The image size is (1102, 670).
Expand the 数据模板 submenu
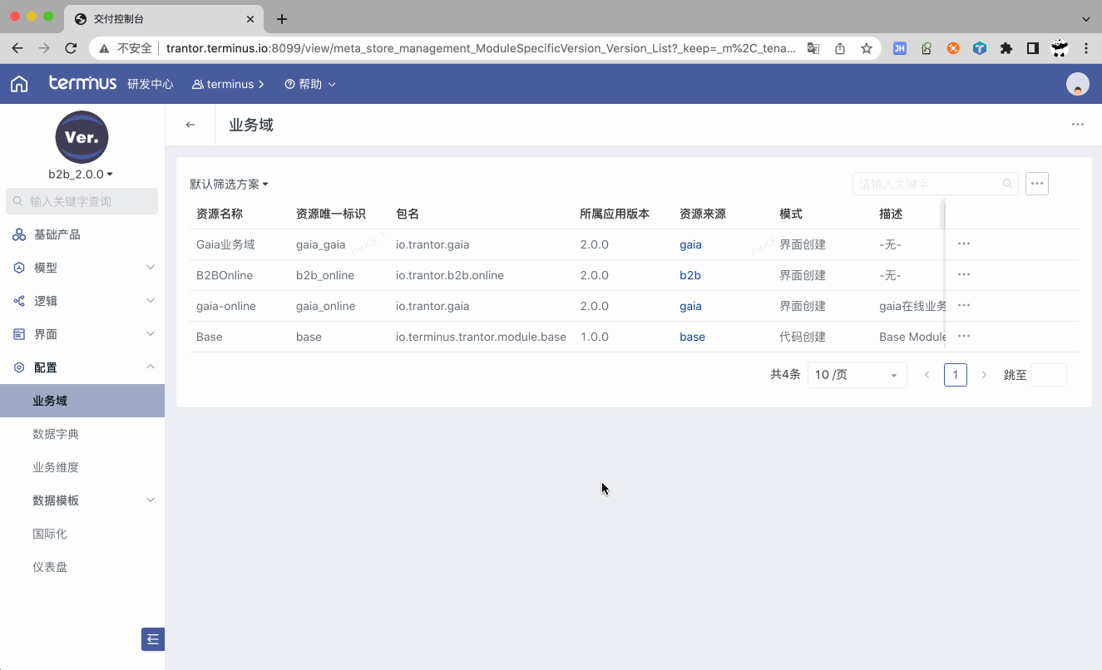tap(82, 500)
